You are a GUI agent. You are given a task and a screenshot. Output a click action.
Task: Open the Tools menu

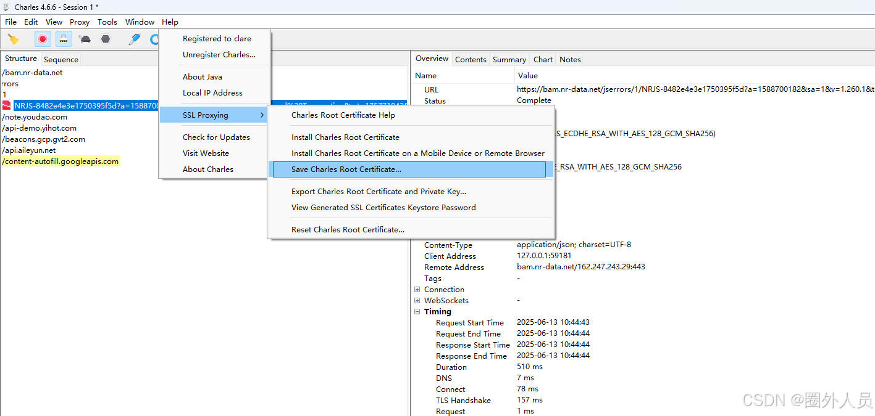(107, 22)
